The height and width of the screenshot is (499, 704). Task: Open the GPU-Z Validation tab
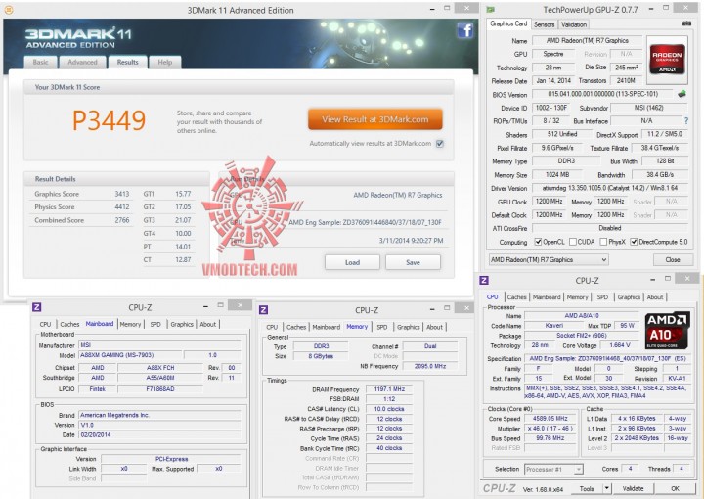(x=573, y=24)
